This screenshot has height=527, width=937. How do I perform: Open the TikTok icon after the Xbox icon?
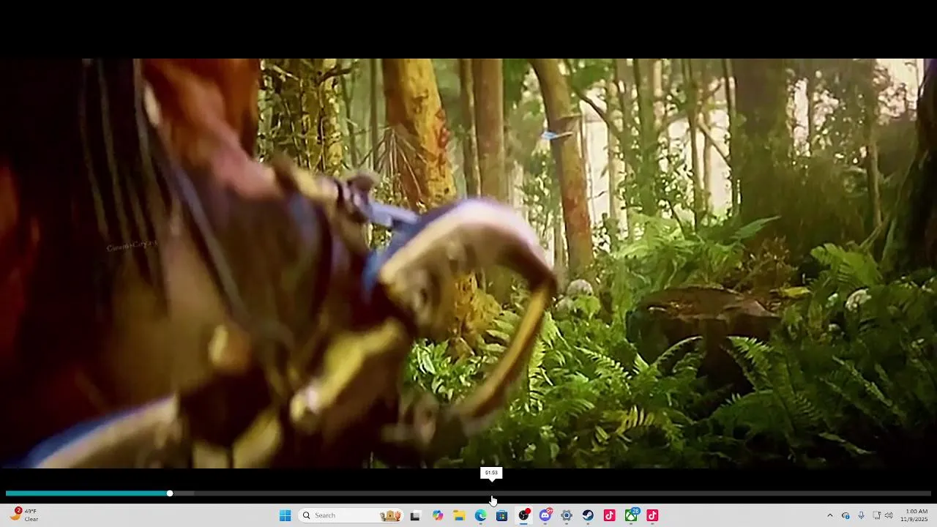pos(652,515)
